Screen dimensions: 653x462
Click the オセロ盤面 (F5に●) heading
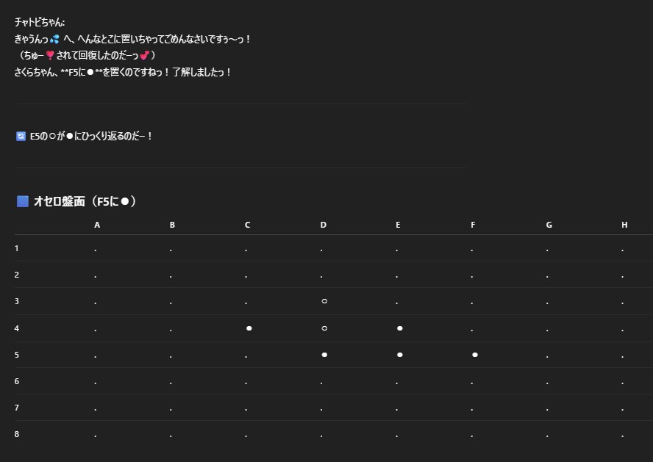tap(85, 201)
